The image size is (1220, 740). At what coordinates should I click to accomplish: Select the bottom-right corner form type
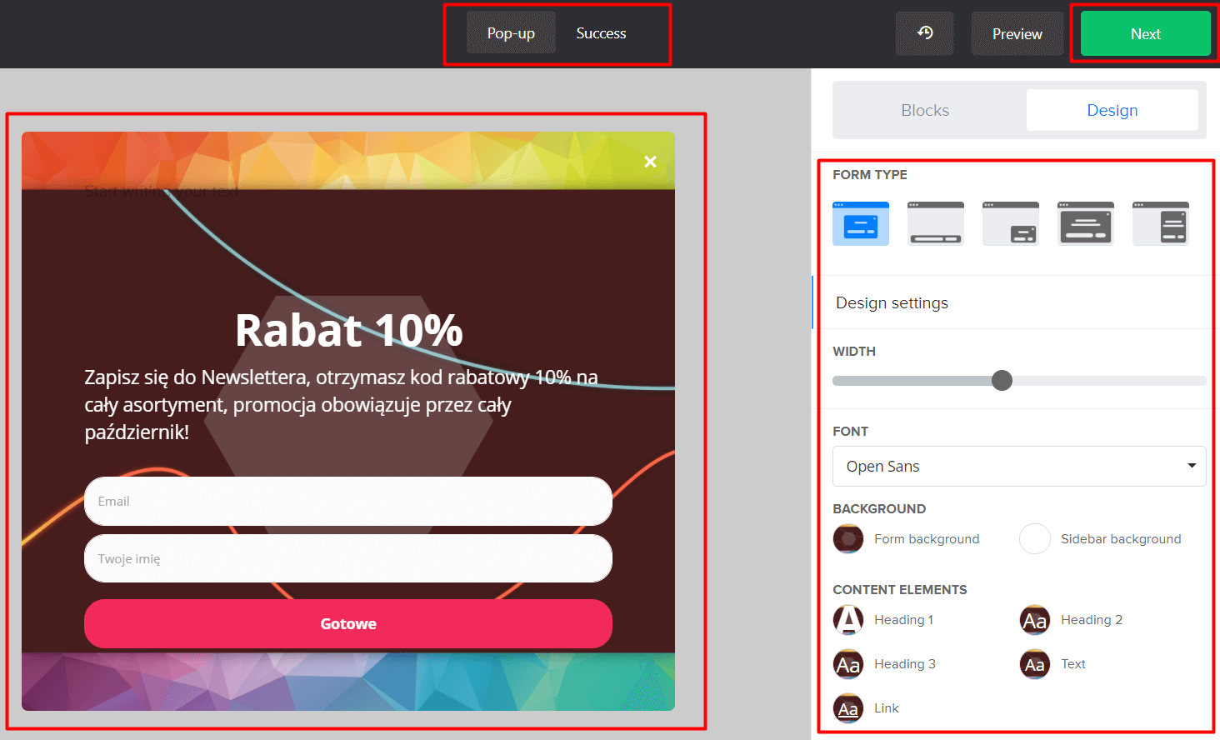coord(1010,223)
